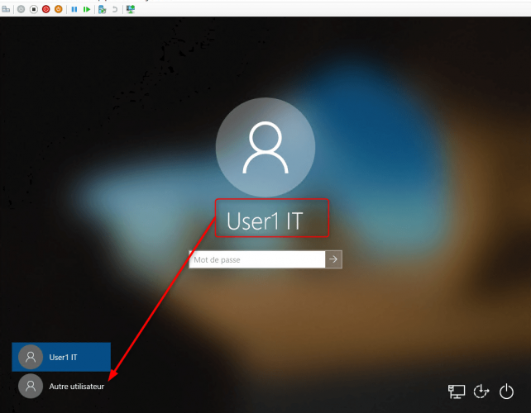This screenshot has width=531, height=413.
Task: Click the avatar icon beside 'Autre utilisateur'
Action: [31, 386]
